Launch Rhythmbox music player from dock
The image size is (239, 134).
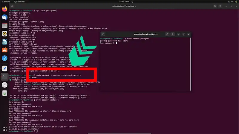pyautogui.click(x=4, y=34)
